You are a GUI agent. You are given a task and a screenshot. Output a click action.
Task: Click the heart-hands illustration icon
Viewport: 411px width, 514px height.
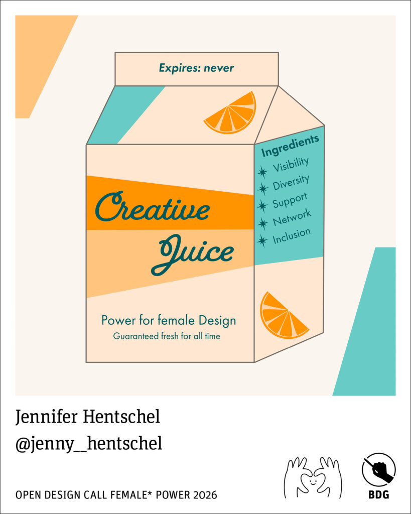click(x=313, y=478)
